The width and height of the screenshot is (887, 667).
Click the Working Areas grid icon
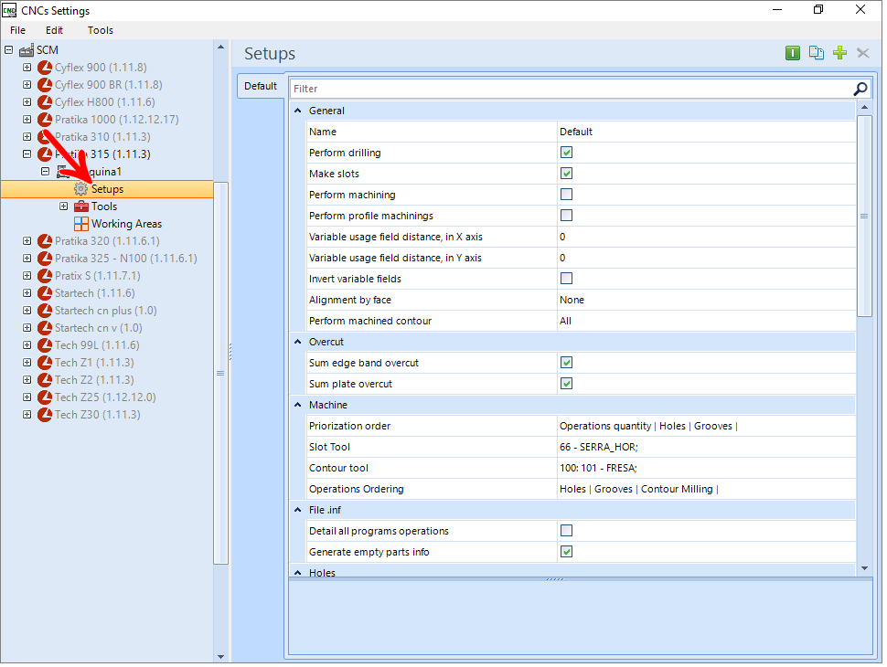pos(81,224)
